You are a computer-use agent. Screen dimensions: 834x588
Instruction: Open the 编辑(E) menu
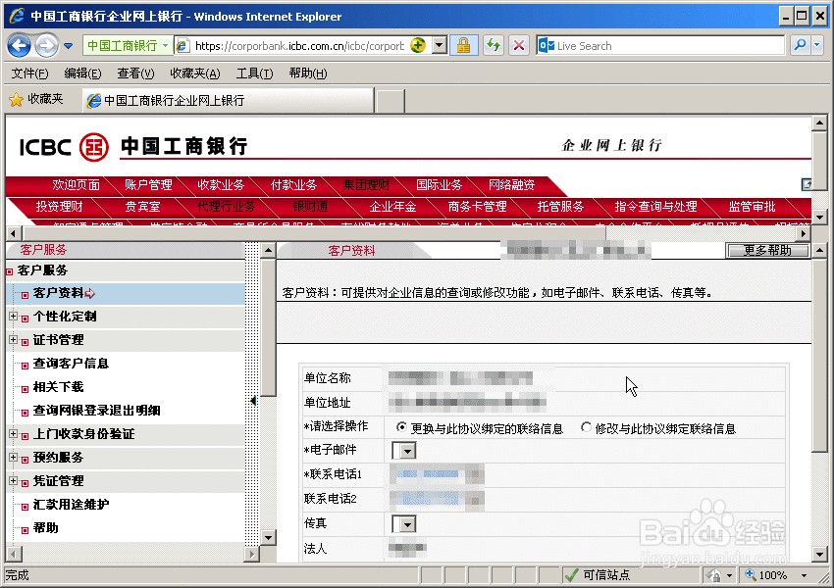point(82,73)
